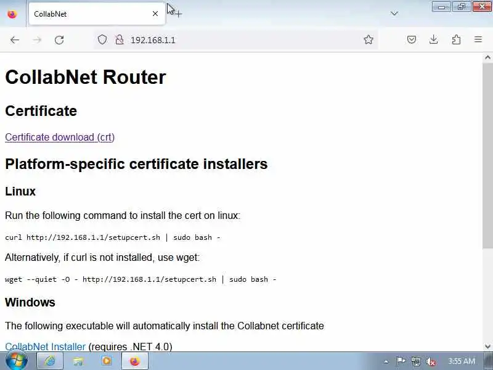
Task: Launch Internet Explorer from the taskbar
Action: click(50, 361)
